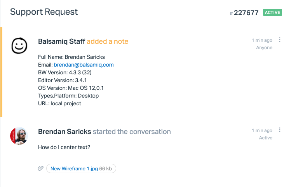
Task: Click Brendan Saricks' profile photo
Action: [x=19, y=136]
